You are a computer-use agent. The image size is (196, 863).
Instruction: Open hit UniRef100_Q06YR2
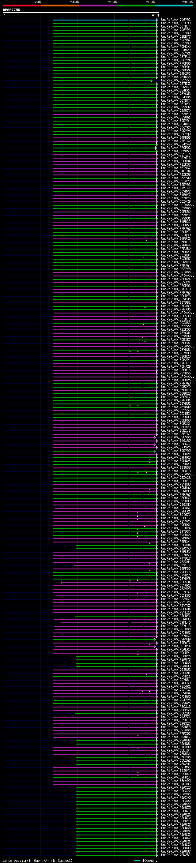(x=176, y=20)
